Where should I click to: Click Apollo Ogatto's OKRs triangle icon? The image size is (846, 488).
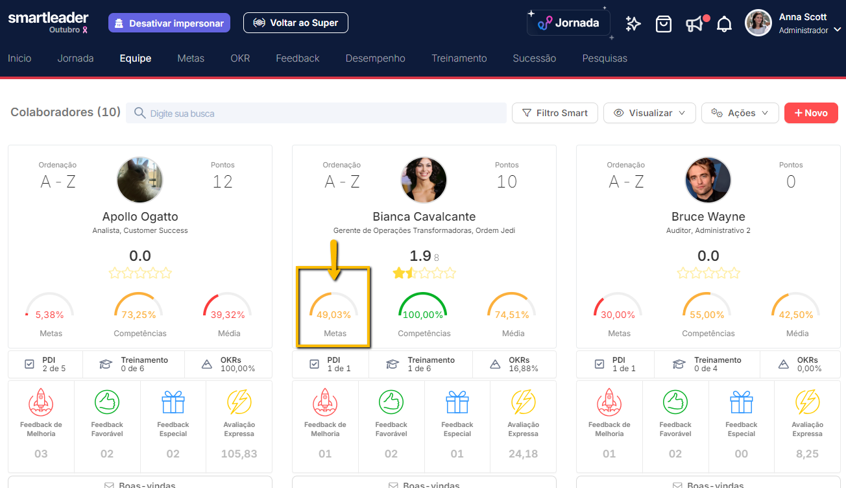click(x=207, y=364)
